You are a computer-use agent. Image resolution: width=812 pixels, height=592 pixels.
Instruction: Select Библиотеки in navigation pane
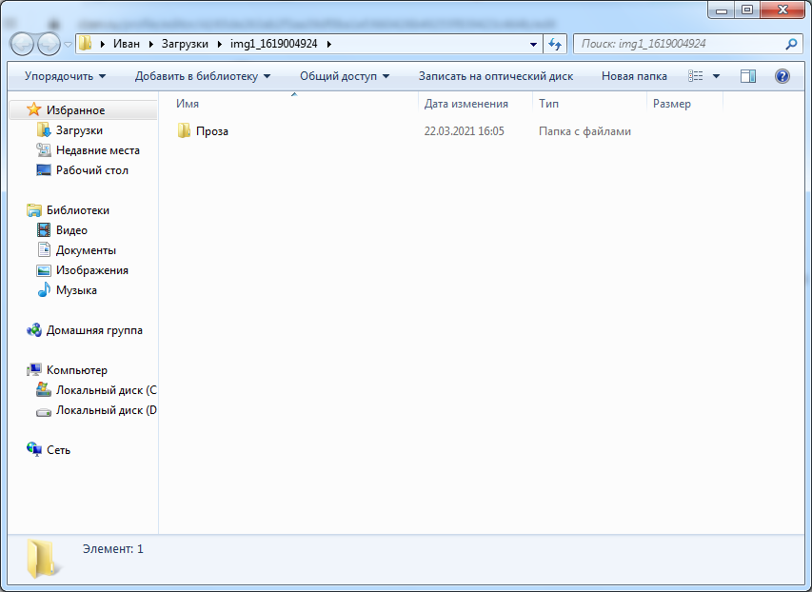pos(78,210)
